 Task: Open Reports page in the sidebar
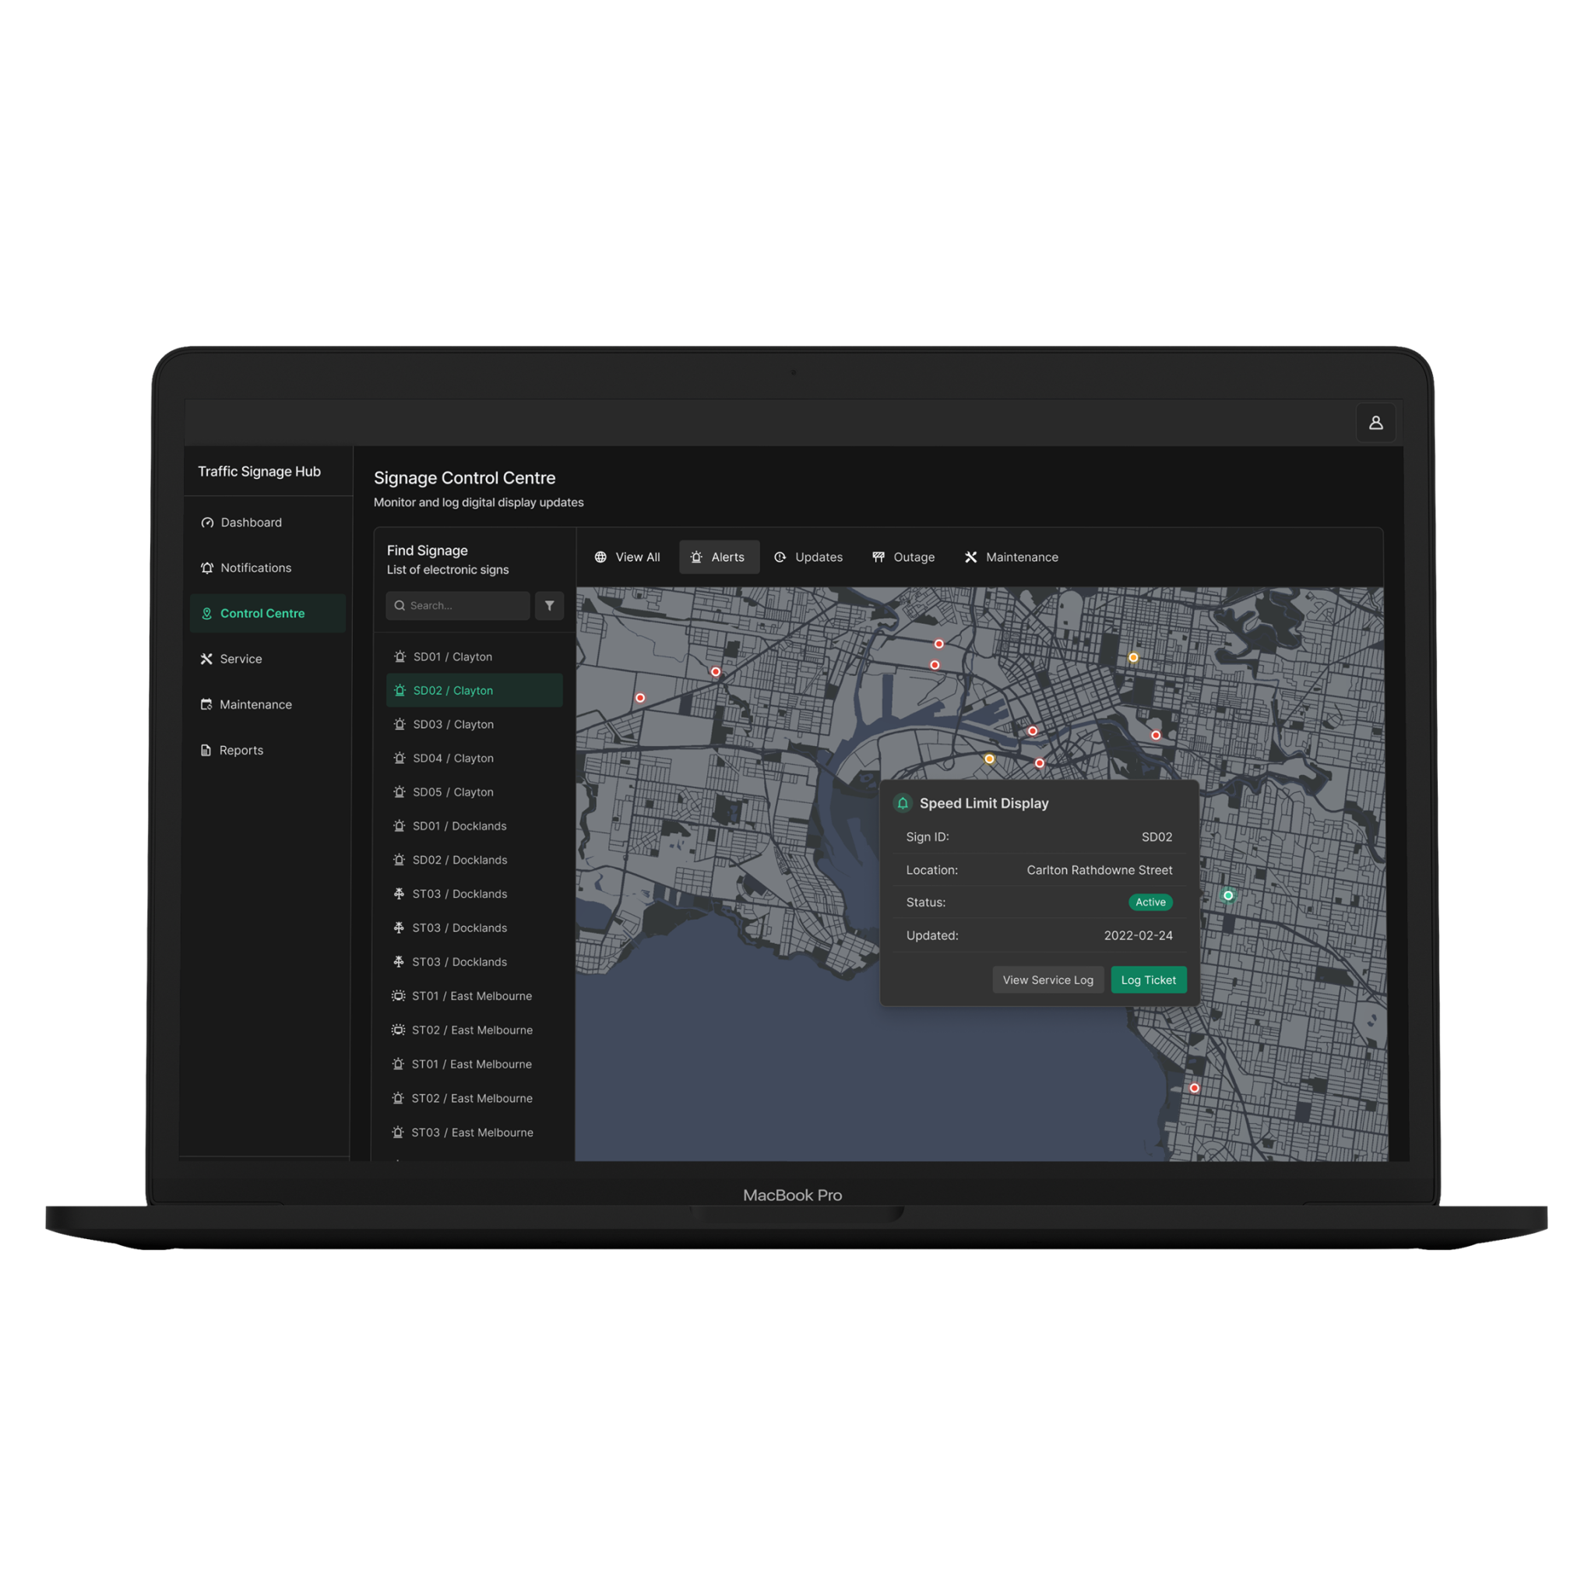[x=240, y=751]
